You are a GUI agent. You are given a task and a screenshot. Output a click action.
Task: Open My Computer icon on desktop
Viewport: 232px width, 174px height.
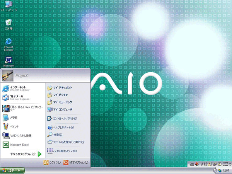coord(9,6)
